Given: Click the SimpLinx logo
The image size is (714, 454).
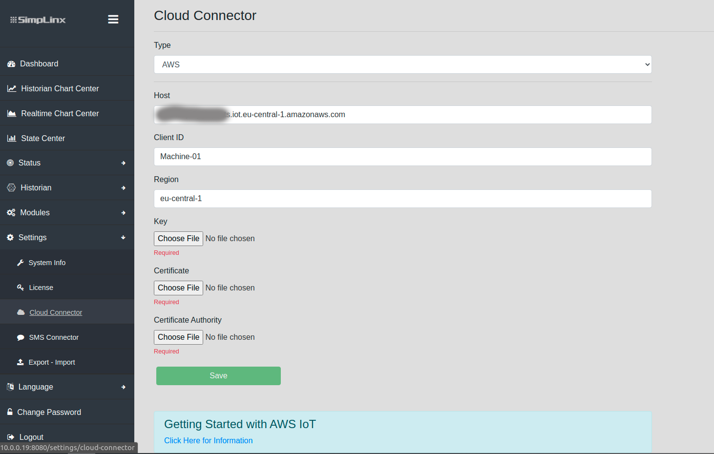Looking at the screenshot, I should point(38,20).
